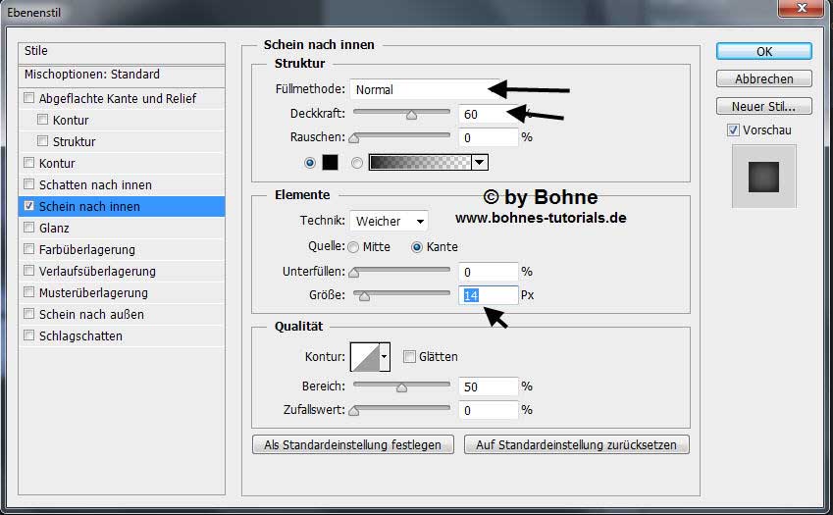Select the Mitte radio button

pos(353,247)
